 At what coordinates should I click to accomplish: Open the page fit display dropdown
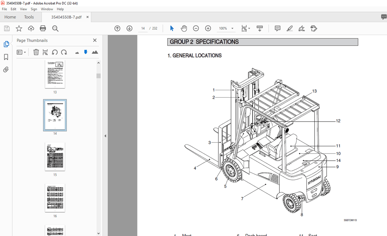pos(246,28)
